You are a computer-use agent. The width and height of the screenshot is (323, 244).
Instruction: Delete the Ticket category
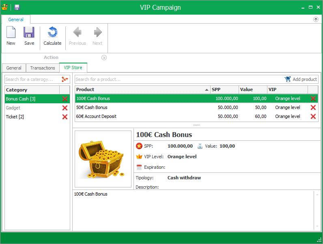pos(65,117)
